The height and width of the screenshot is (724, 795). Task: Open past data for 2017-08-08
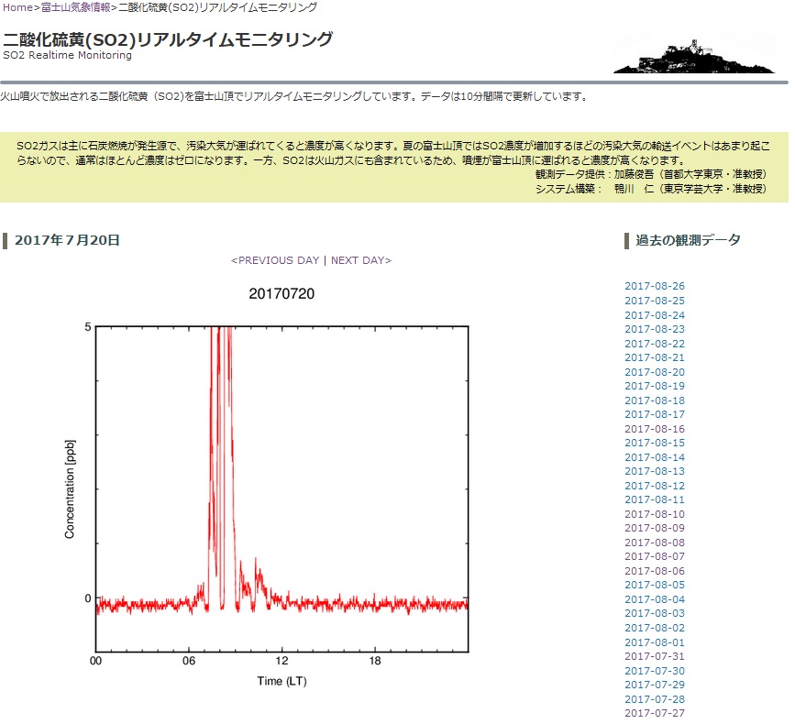pos(655,543)
